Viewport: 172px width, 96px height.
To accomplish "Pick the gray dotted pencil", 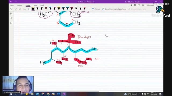I will pos(80,9).
